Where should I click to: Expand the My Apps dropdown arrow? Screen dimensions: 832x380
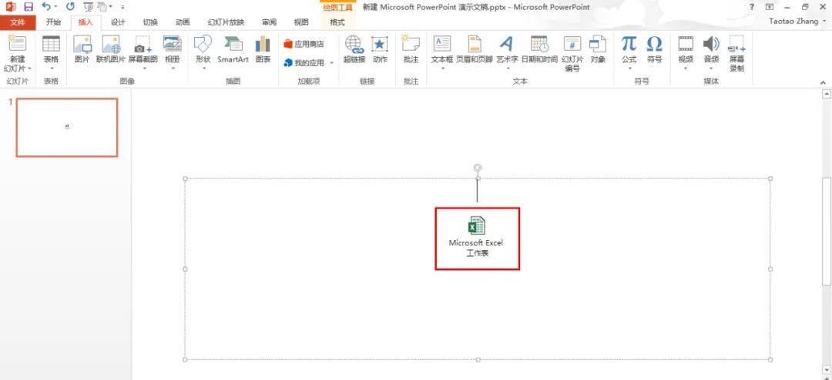(331, 63)
